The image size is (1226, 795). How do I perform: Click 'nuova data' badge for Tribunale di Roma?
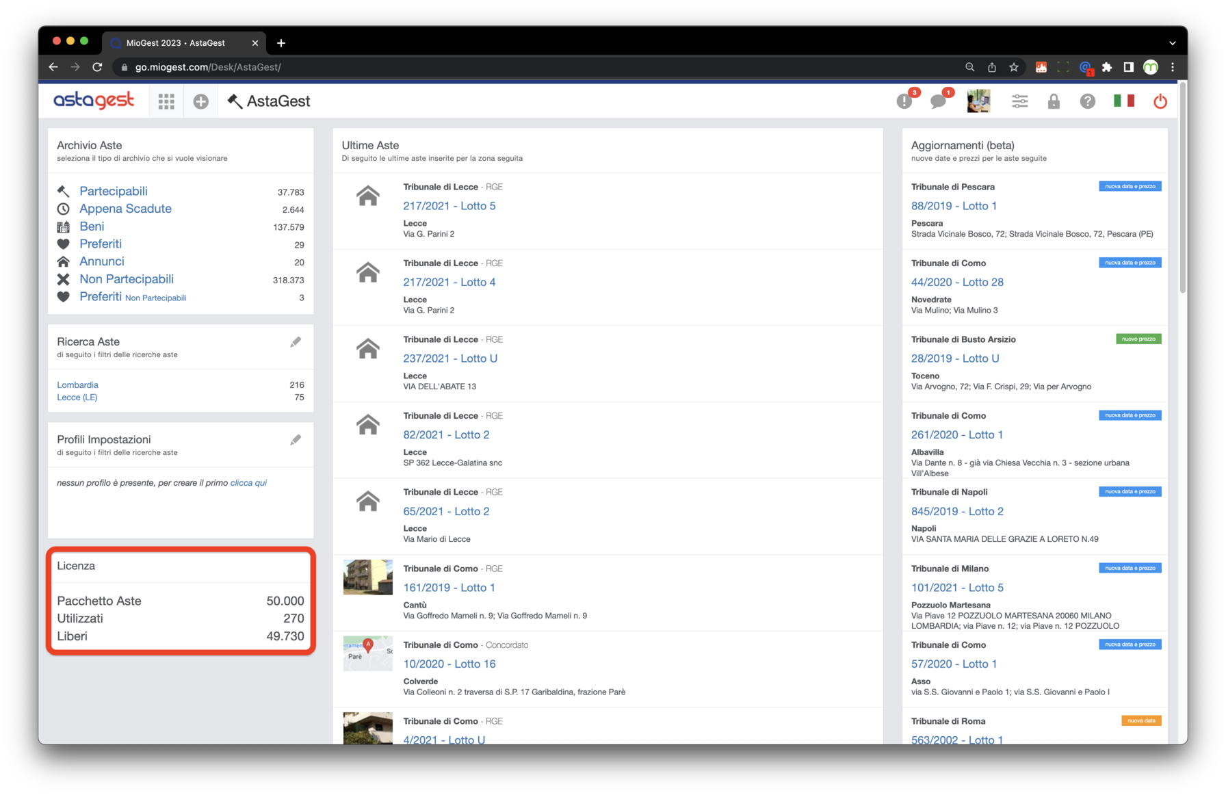pyautogui.click(x=1141, y=720)
